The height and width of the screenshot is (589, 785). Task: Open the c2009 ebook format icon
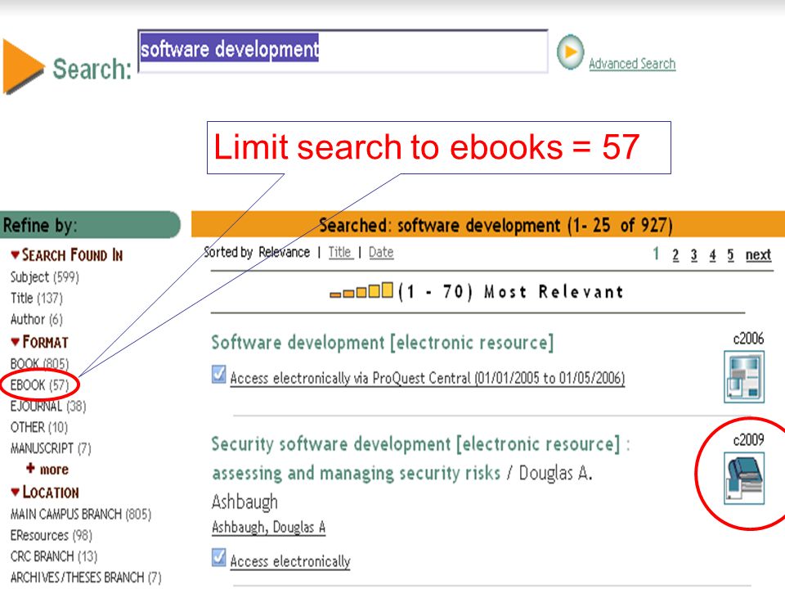click(744, 478)
